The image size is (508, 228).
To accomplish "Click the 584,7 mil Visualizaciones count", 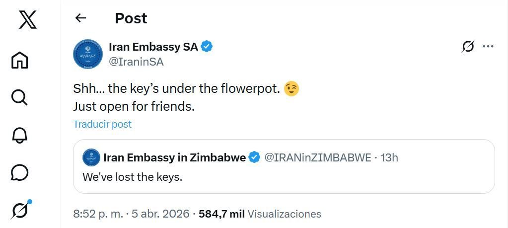I will coord(260,214).
